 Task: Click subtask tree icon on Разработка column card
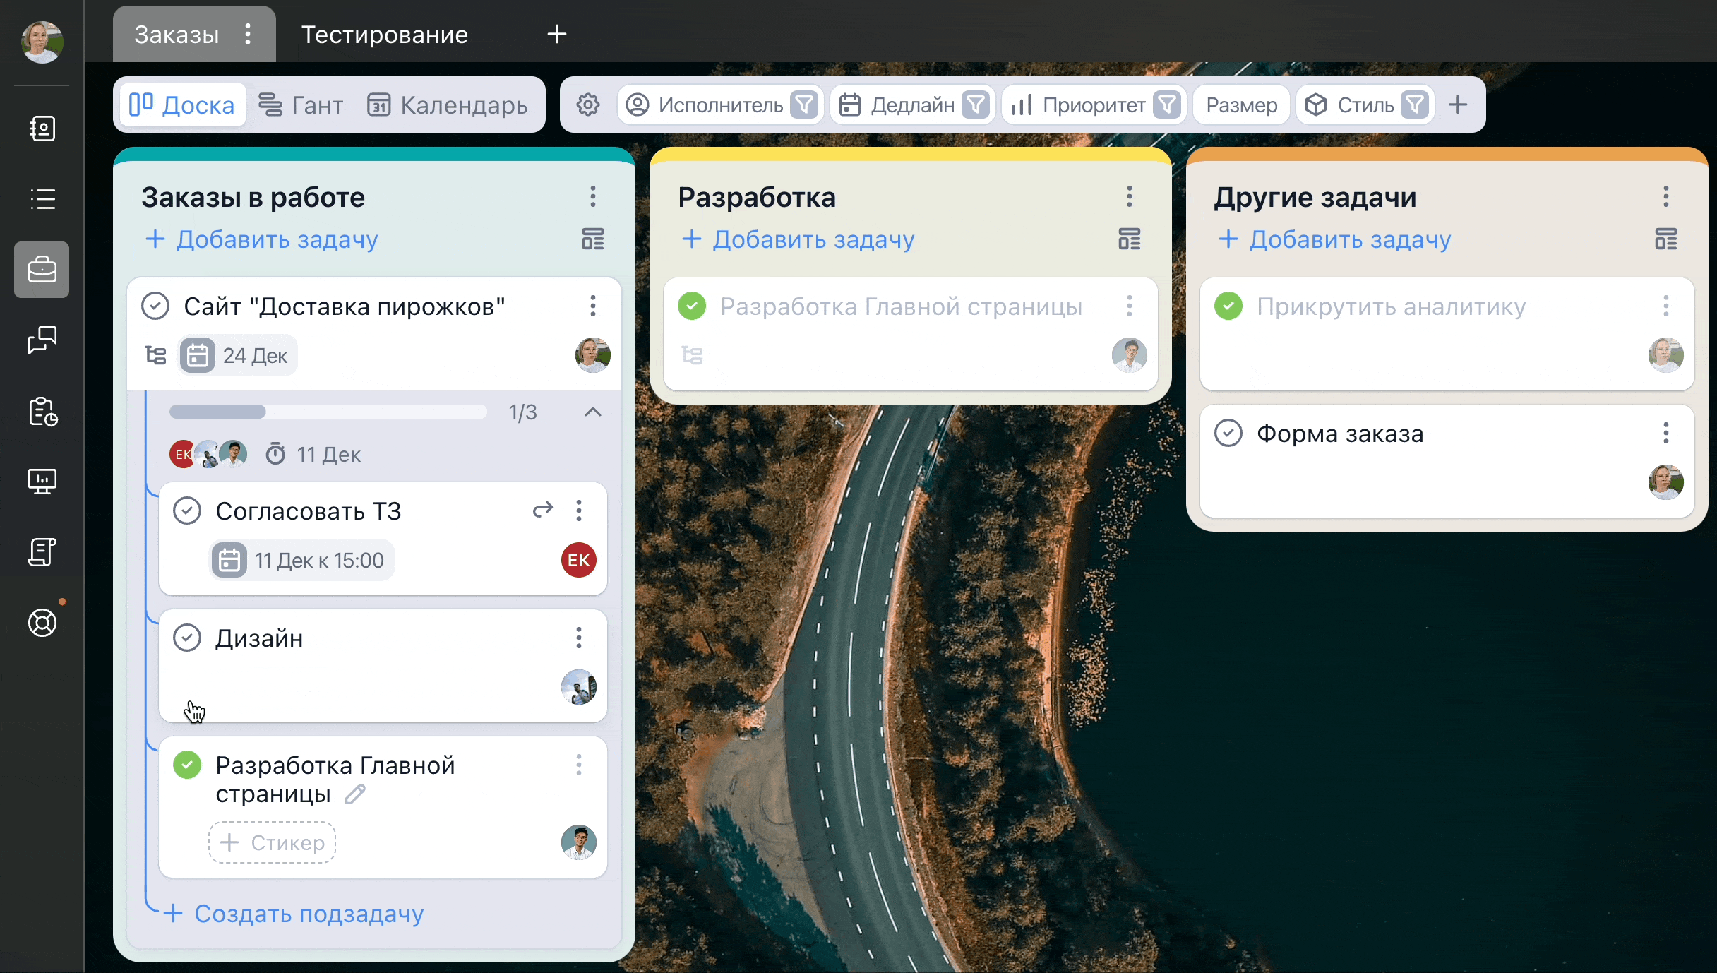coord(692,355)
